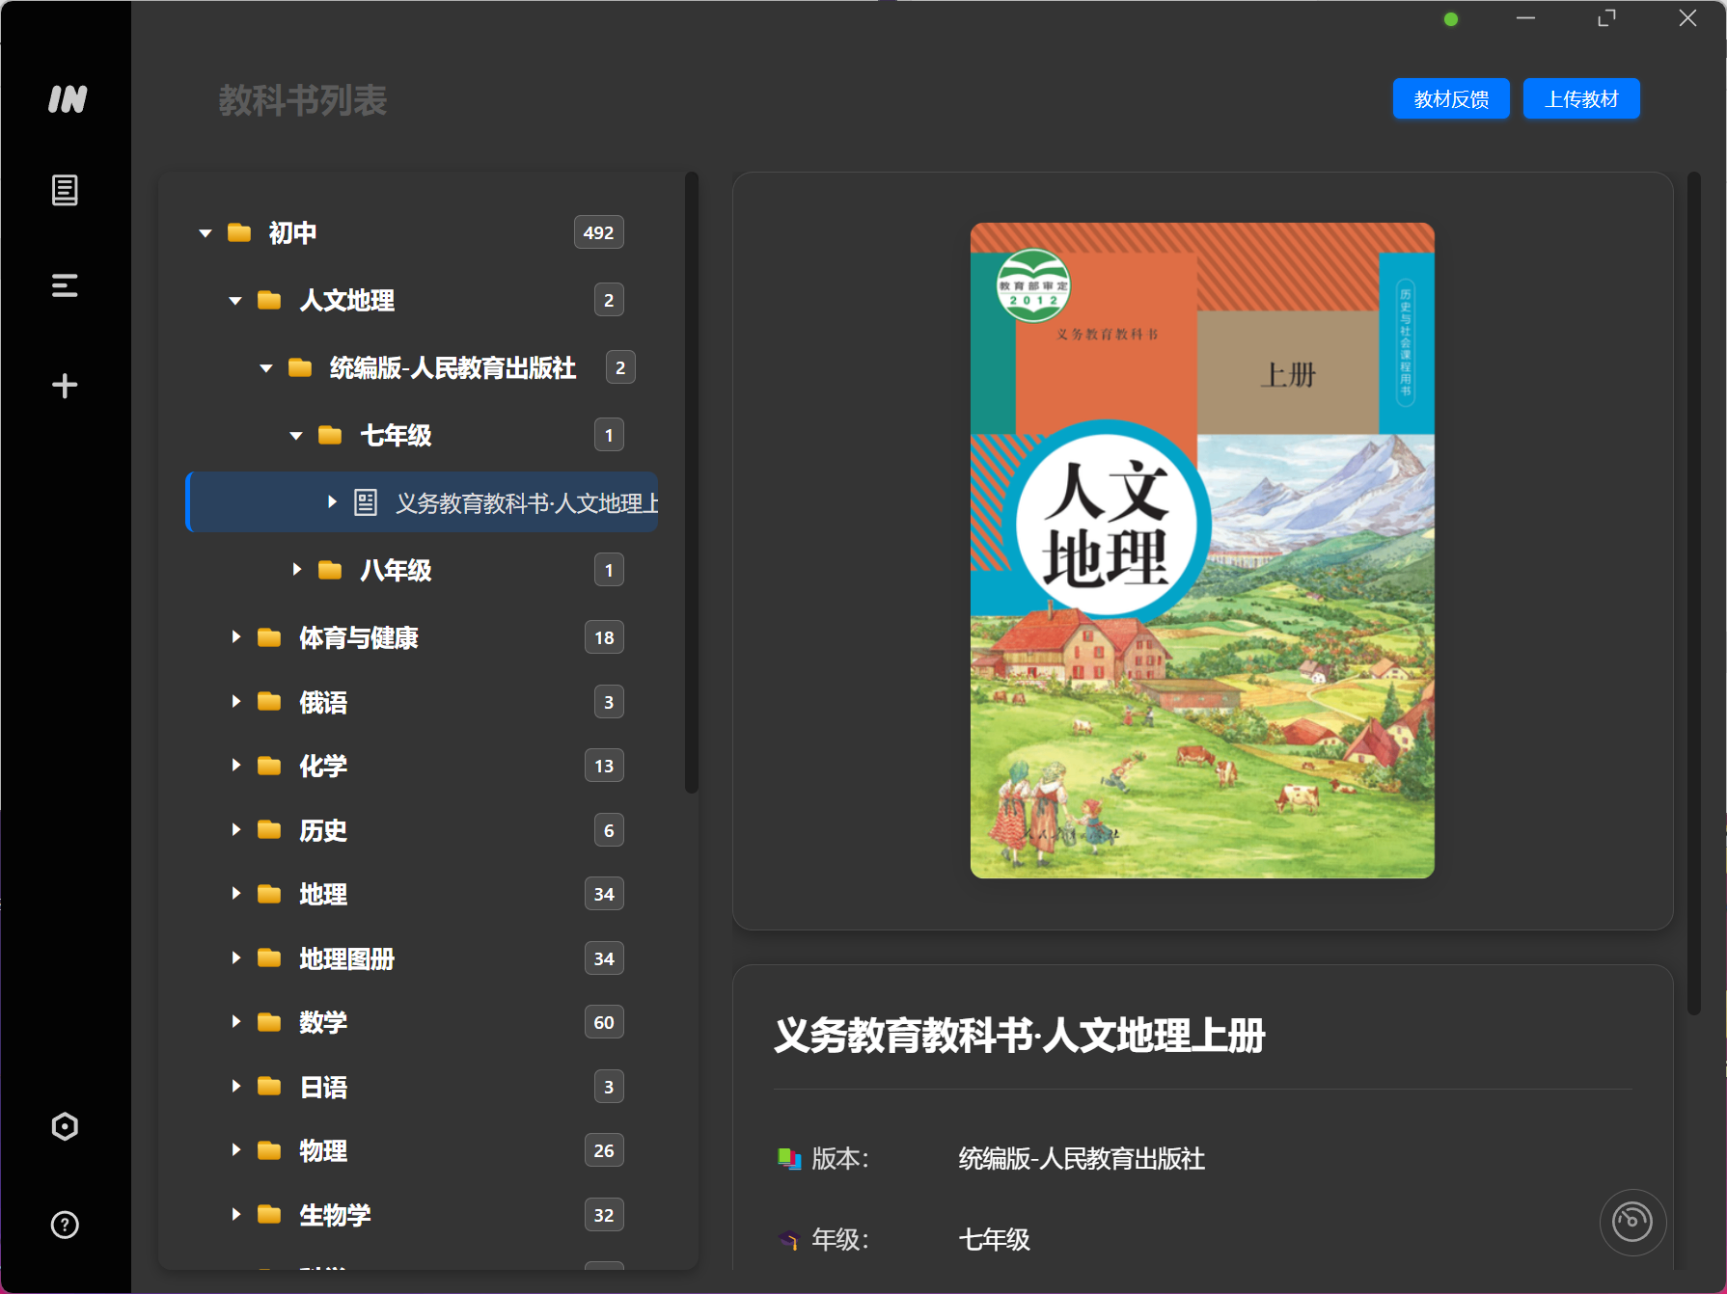Open settings hexagon icon in sidebar
This screenshot has height=1294, width=1727.
pos(65,1126)
